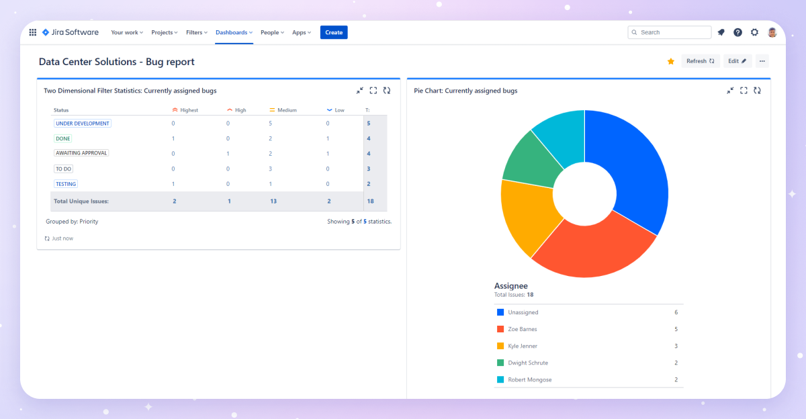Open the dashboard more options ellipsis

pyautogui.click(x=762, y=61)
